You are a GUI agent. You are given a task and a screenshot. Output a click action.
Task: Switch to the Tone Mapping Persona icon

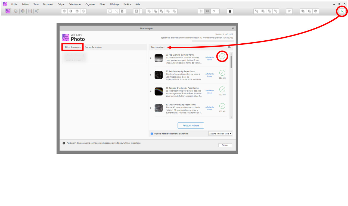click(30, 11)
